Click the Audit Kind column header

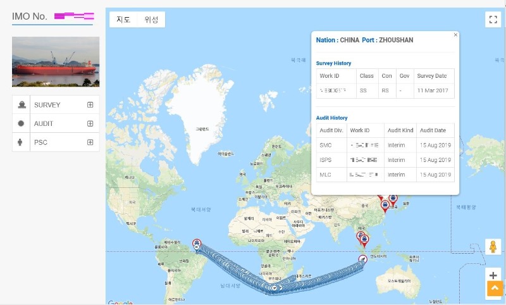[x=400, y=130]
